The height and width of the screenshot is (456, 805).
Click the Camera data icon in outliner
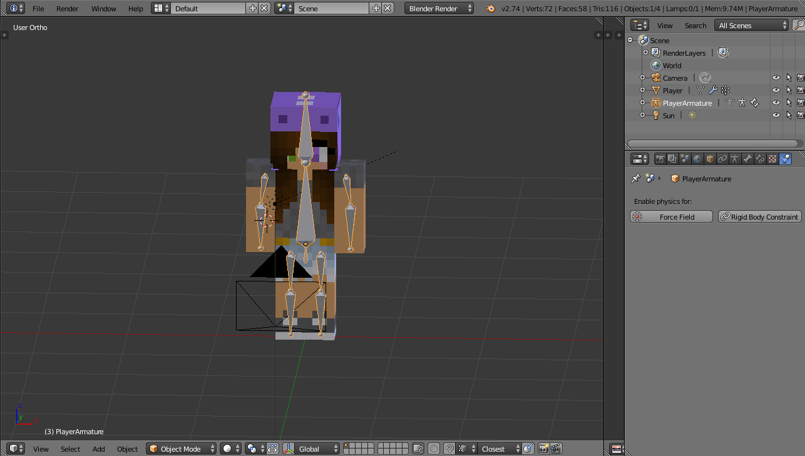click(705, 78)
